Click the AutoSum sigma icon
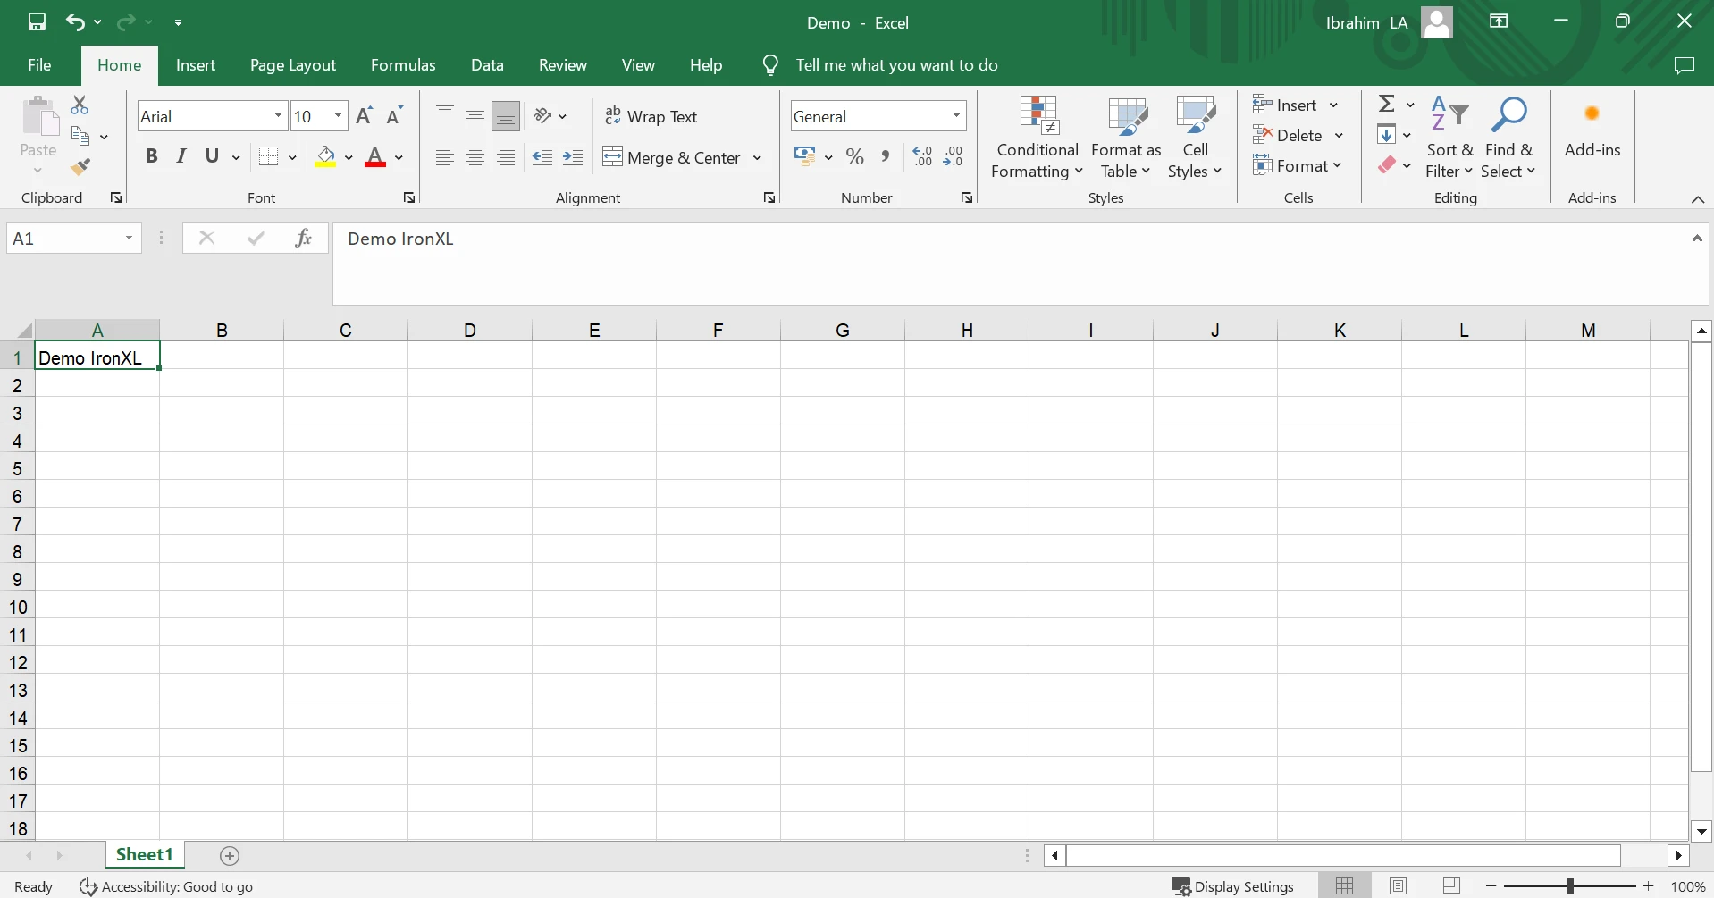 pos(1386,105)
